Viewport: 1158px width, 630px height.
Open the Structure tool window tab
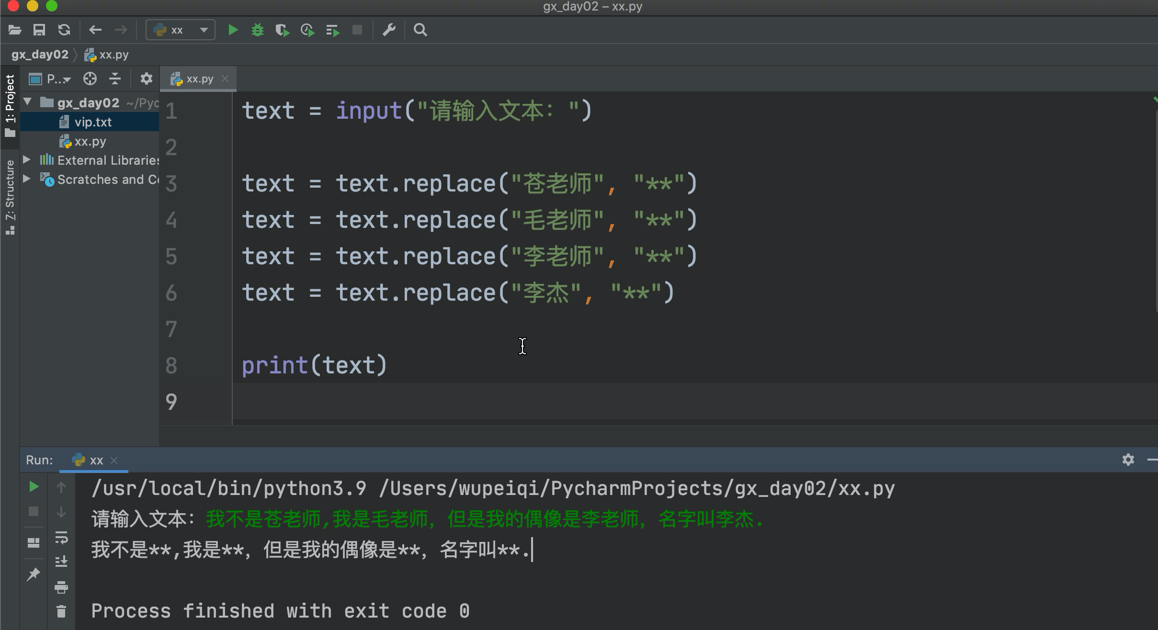(x=10, y=196)
